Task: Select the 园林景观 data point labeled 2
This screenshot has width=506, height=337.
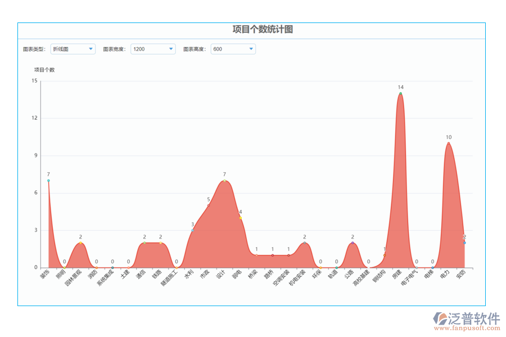Action: tap(80, 243)
